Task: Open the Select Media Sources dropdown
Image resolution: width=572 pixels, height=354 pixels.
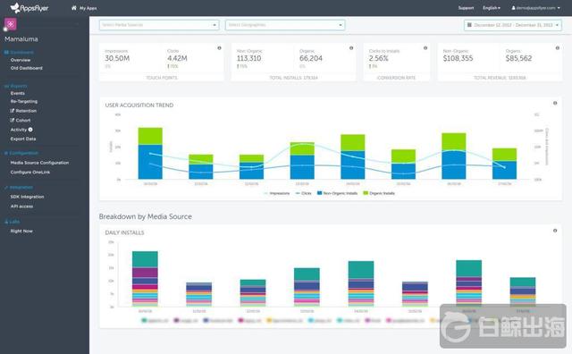Action: [159, 25]
